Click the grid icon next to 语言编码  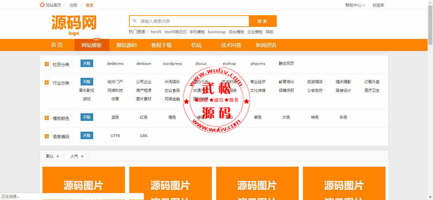47,136
